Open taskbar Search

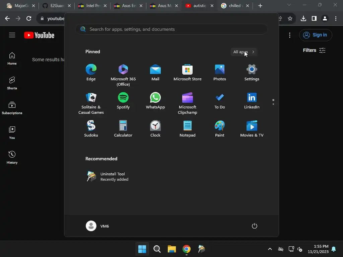(x=157, y=249)
